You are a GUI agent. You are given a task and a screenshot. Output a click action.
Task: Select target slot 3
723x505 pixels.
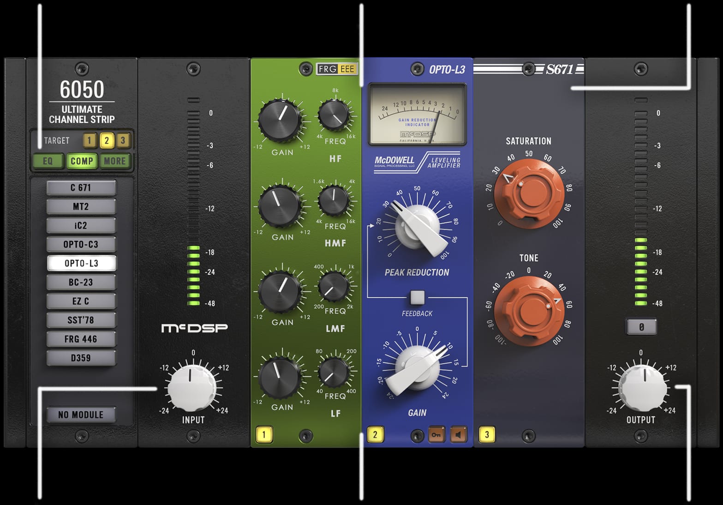[123, 140]
